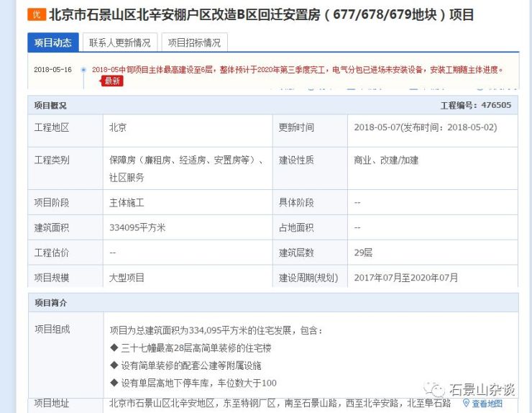The height and width of the screenshot is (413, 532).
Task: Select the 项目招标情况 tab
Action: (194, 42)
